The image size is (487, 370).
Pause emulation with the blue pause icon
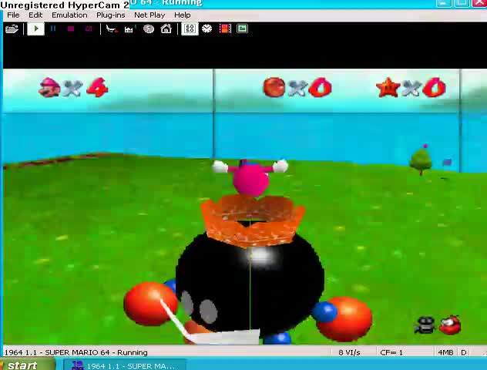click(53, 29)
